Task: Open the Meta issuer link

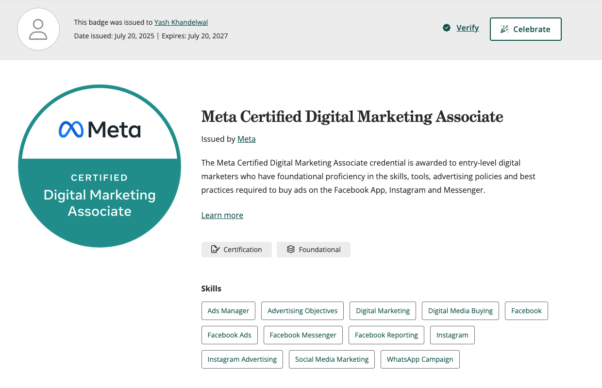Action: 246,139
